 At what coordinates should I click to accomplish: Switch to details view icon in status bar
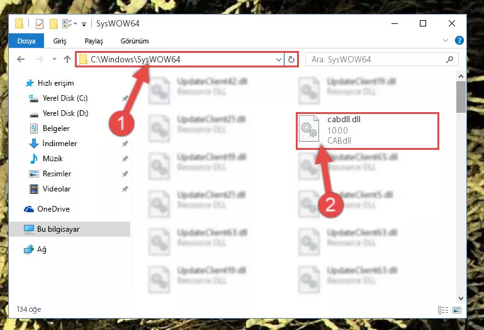(443, 310)
